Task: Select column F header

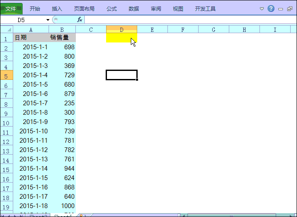Action: (183, 30)
